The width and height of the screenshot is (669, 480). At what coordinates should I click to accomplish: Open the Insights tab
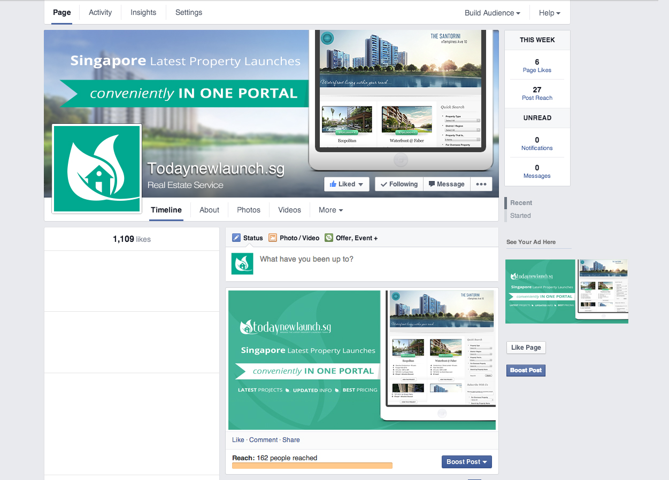point(143,12)
